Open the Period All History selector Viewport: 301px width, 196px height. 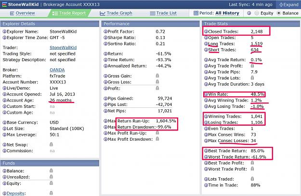(216, 13)
